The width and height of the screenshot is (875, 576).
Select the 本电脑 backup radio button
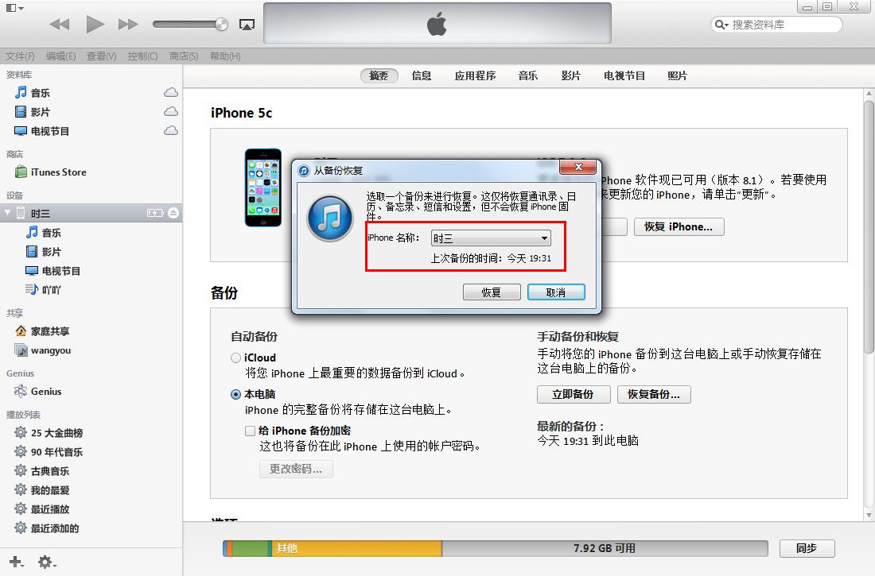(235, 393)
